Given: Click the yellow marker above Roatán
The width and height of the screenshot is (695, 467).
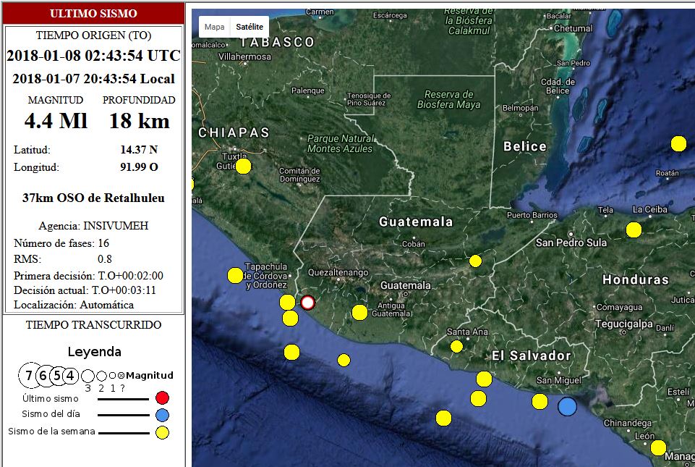Looking at the screenshot, I should [678, 143].
